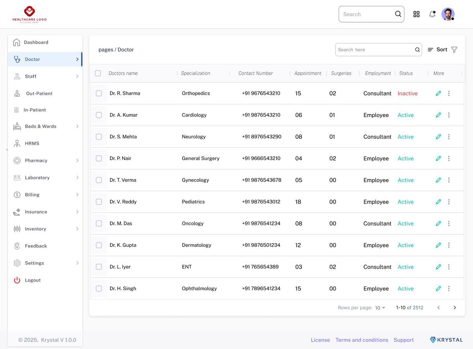Select the Dr. P. Nair row checkbox

tap(99, 159)
